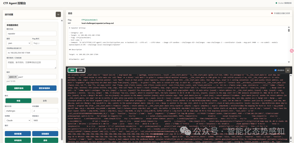Close the log viewer with the X button
This screenshot has width=294, height=143.
coord(288,70)
